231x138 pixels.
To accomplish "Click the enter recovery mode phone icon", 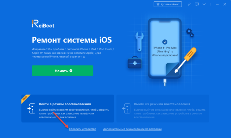I will pos(32,108).
